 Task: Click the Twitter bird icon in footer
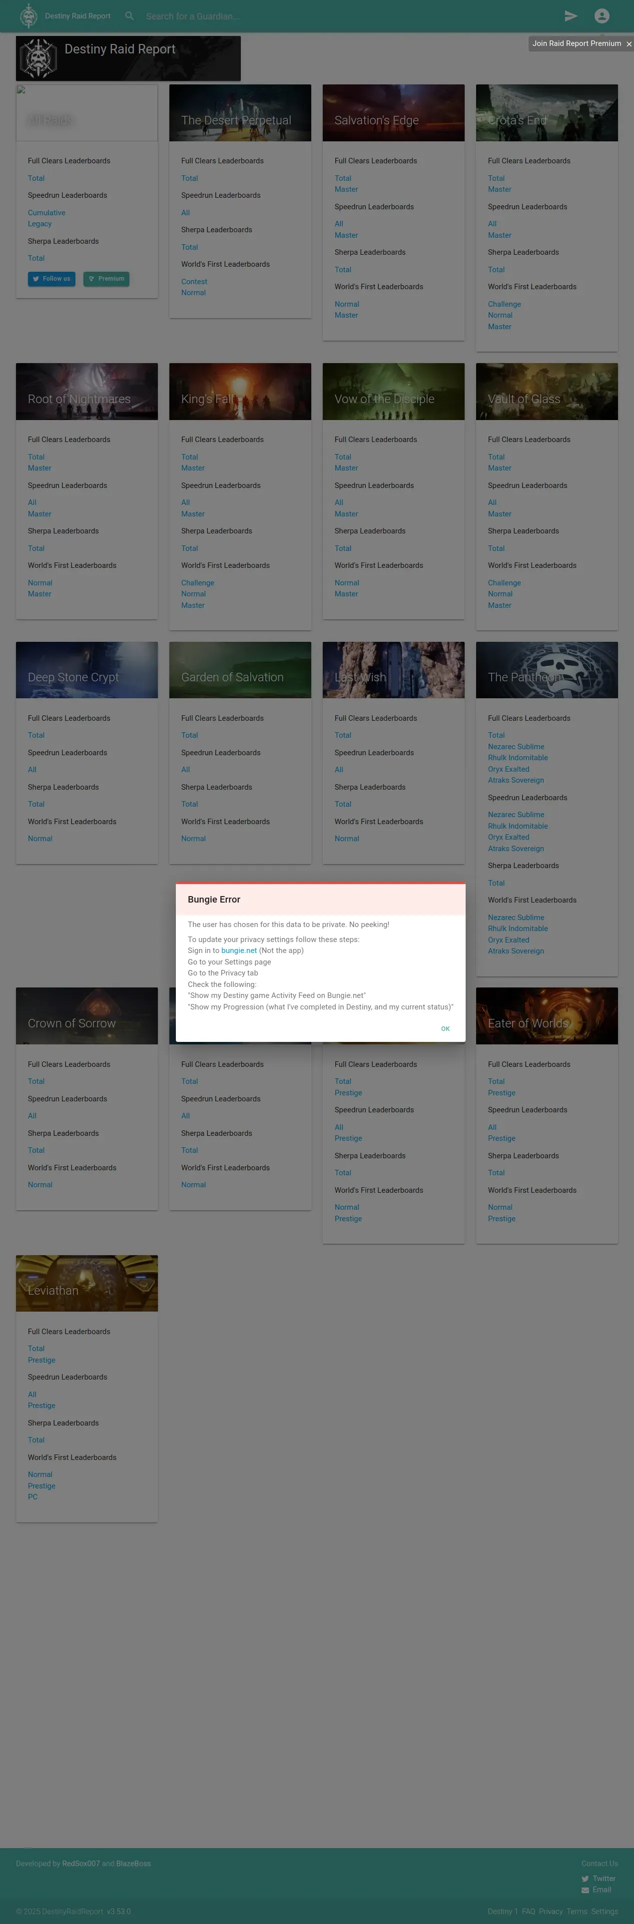tap(586, 1879)
